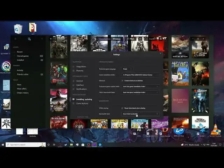Image resolution: width=224 pixels, height=168 pixels.
Task: Click the taskbar clock
Action: pos(214,145)
